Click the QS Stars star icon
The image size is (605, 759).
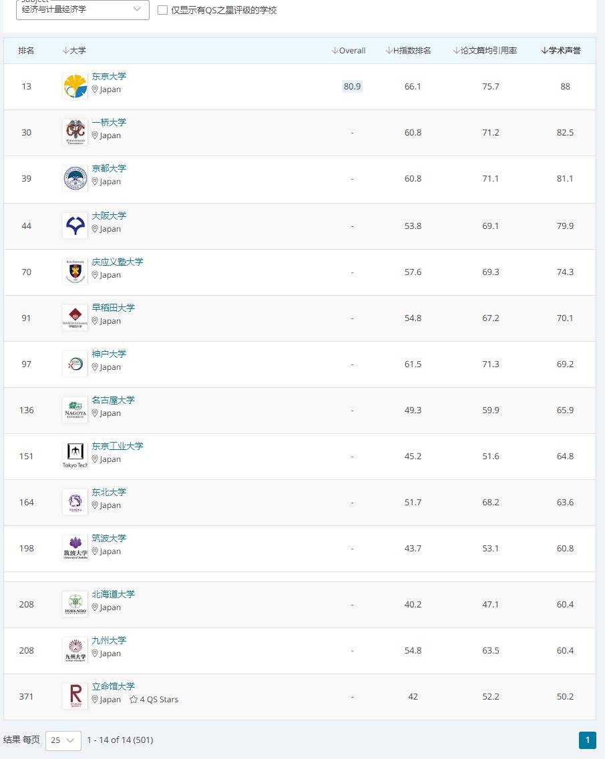(134, 700)
